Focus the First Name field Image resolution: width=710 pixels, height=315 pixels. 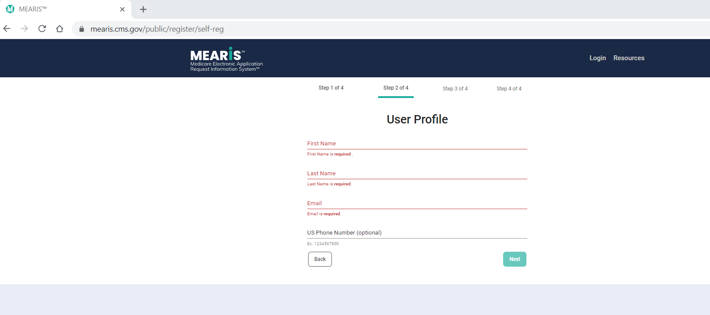(417, 144)
